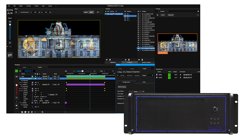Viewport: 244px width, 138px height.
Task: Enable the 3D checkbox in Warp panel
Action: click(101, 12)
